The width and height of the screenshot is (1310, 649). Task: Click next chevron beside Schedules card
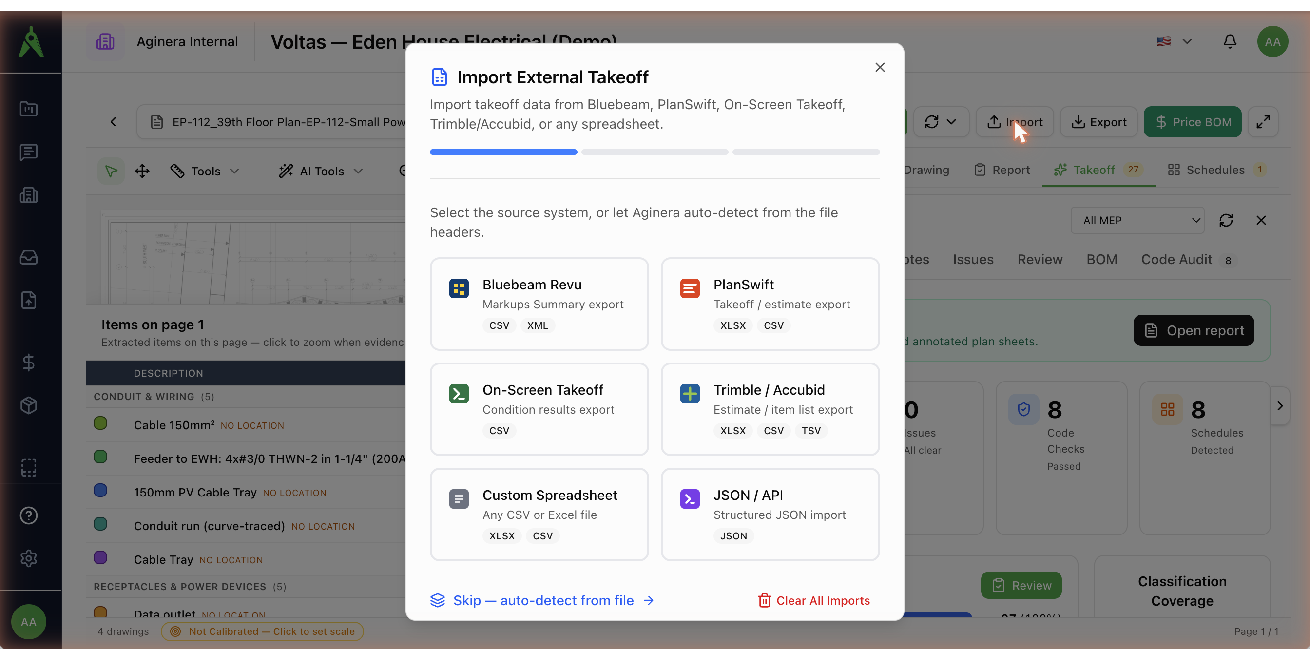pos(1280,405)
